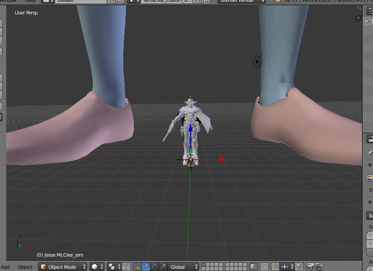Click the blue Z axis manipulator arrow
The width and height of the screenshot is (373, 271).
click(x=190, y=129)
